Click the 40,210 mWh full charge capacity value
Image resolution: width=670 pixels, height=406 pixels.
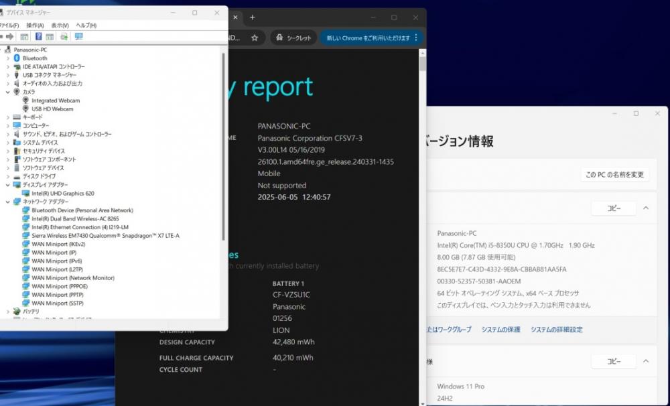click(x=293, y=358)
